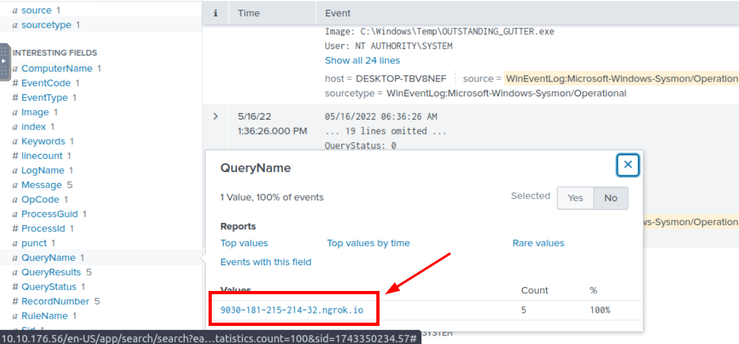
Task: Open the QueryResults field
Action: (x=52, y=272)
